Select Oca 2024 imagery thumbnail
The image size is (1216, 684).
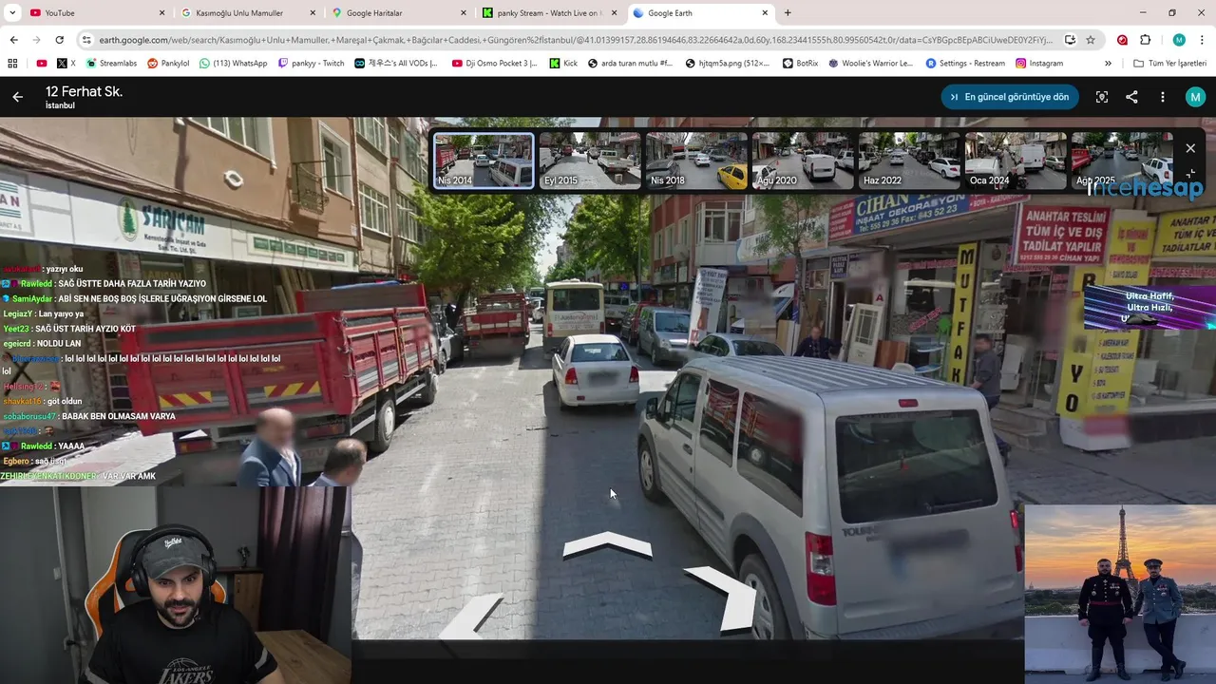(x=1016, y=161)
